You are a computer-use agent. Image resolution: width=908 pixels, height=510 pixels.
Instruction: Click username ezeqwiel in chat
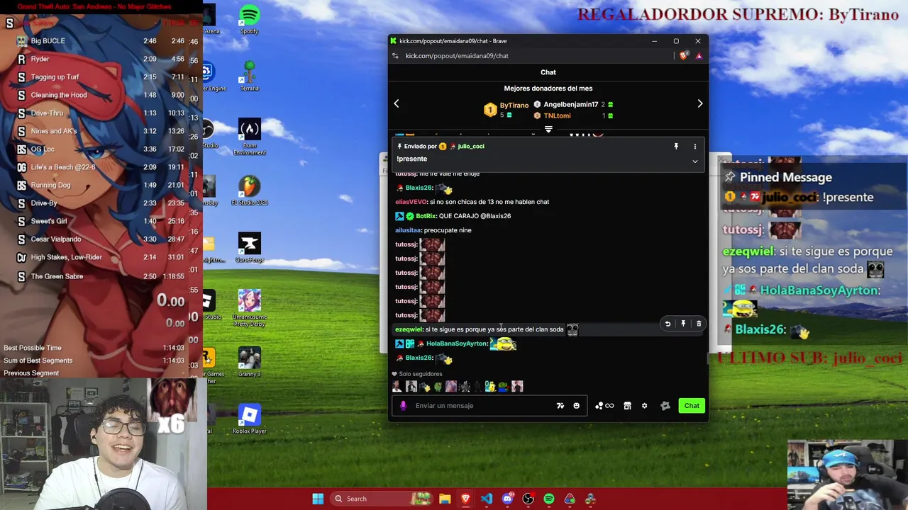409,329
